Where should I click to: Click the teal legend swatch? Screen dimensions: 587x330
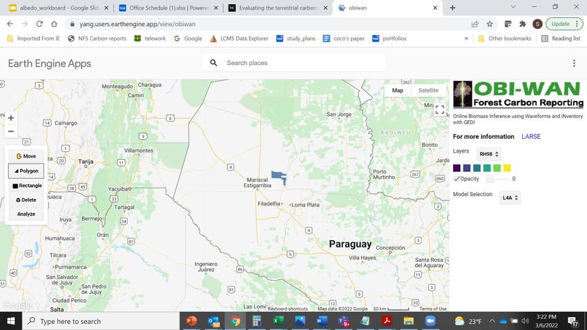[477, 168]
